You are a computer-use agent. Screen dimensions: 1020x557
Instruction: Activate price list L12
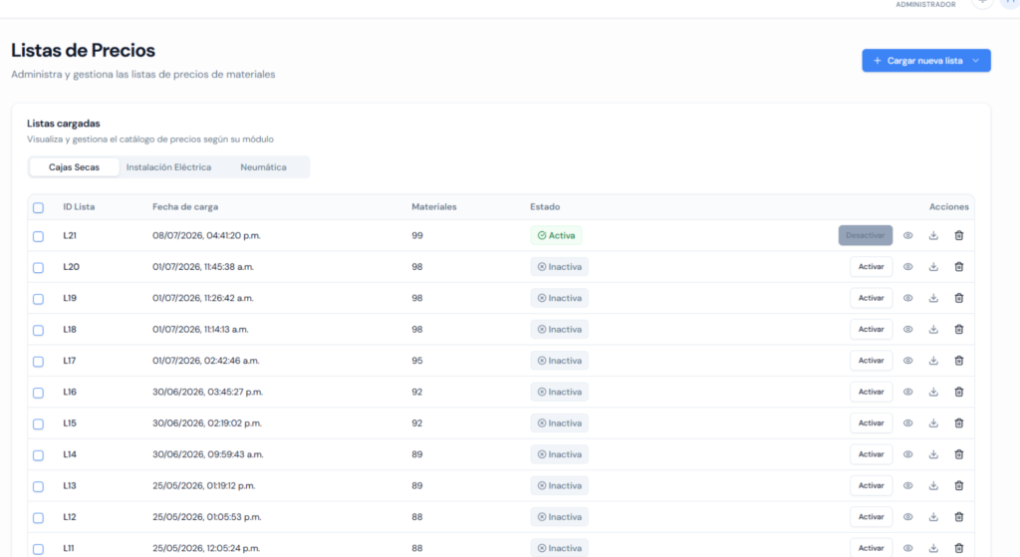click(x=871, y=517)
